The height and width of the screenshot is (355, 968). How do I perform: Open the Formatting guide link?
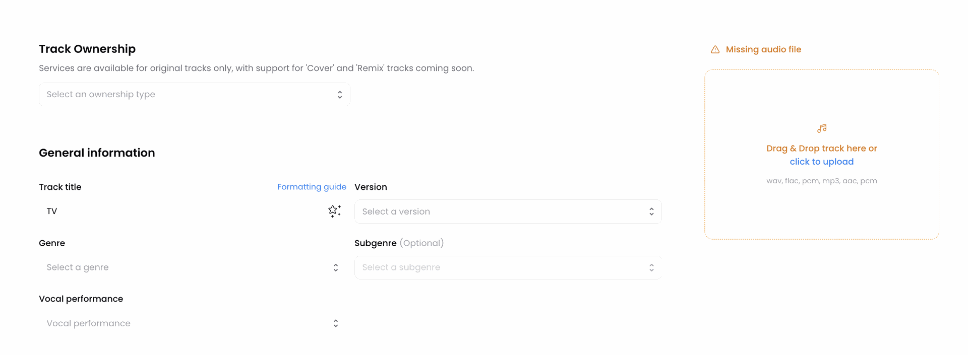tap(312, 187)
